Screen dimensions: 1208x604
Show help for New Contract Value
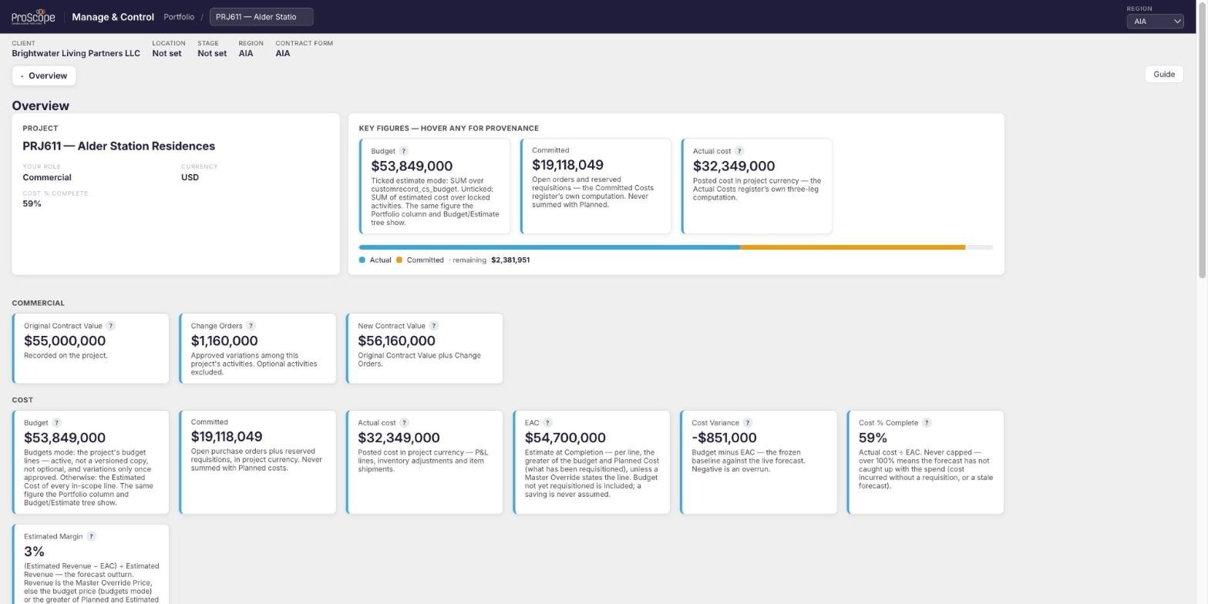[x=433, y=326]
